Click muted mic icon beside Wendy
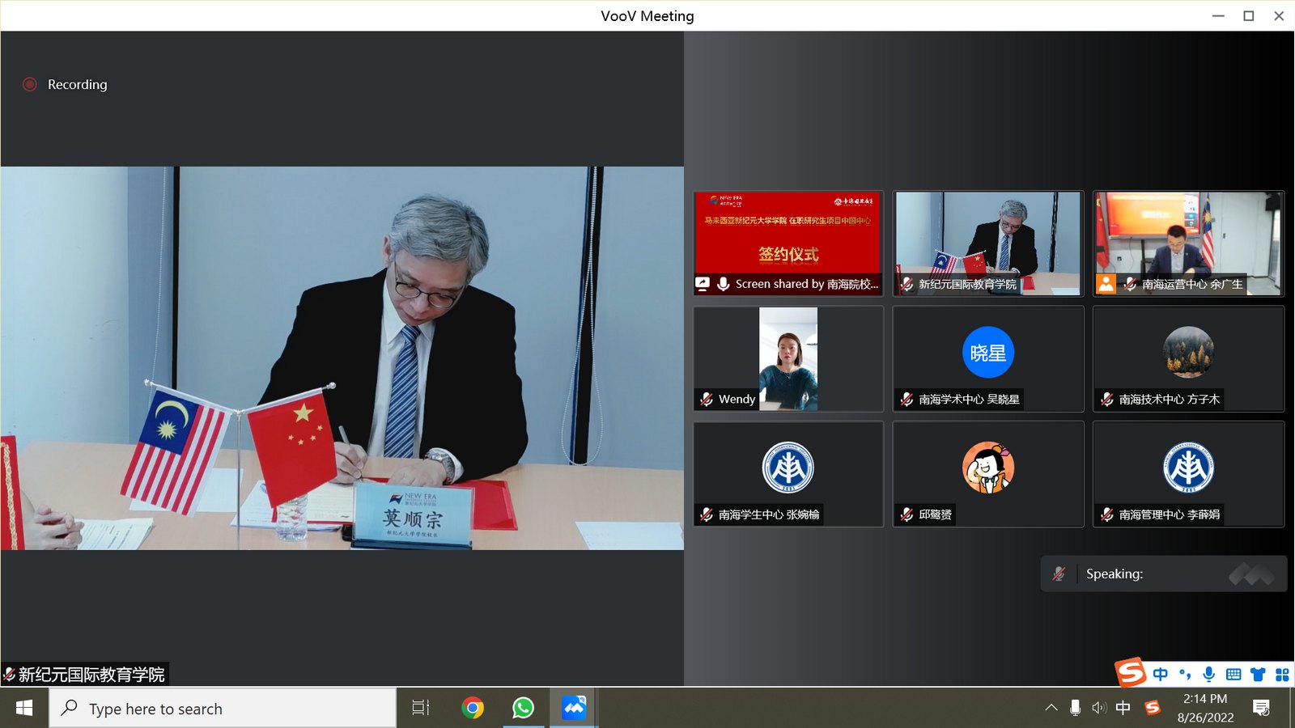Viewport: 1295px width, 728px height. tap(707, 399)
